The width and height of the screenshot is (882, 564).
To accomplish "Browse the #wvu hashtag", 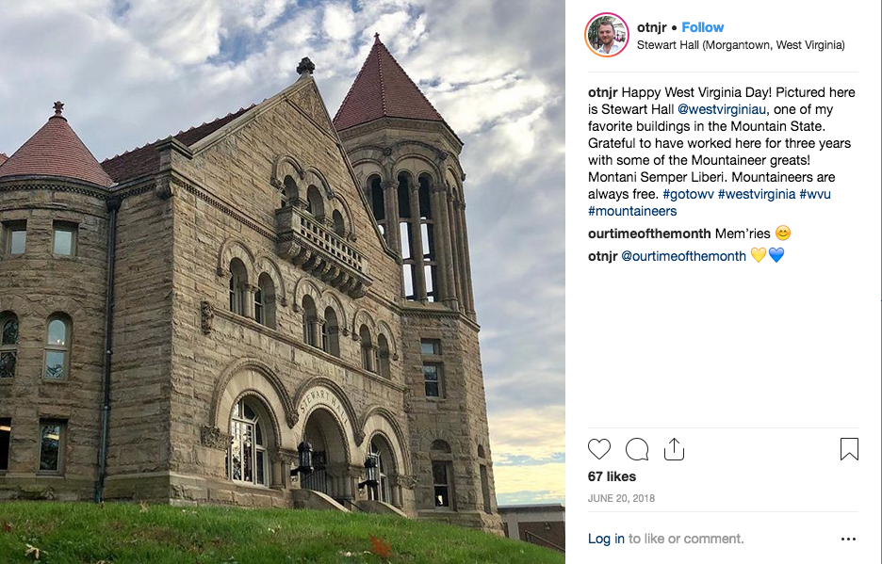I will pyautogui.click(x=815, y=194).
